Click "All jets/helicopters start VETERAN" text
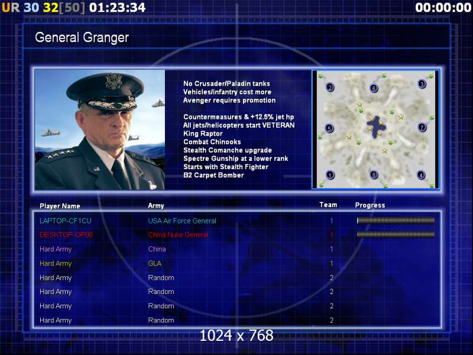 pos(239,125)
